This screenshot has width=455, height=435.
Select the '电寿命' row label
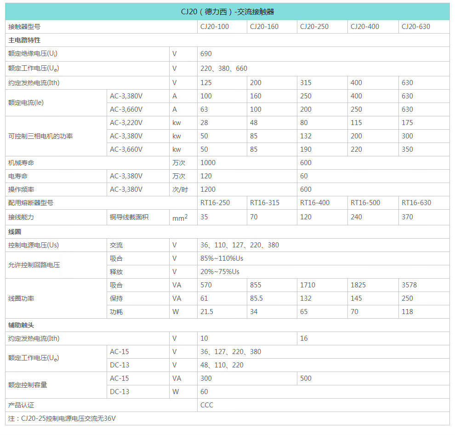coord(18,176)
